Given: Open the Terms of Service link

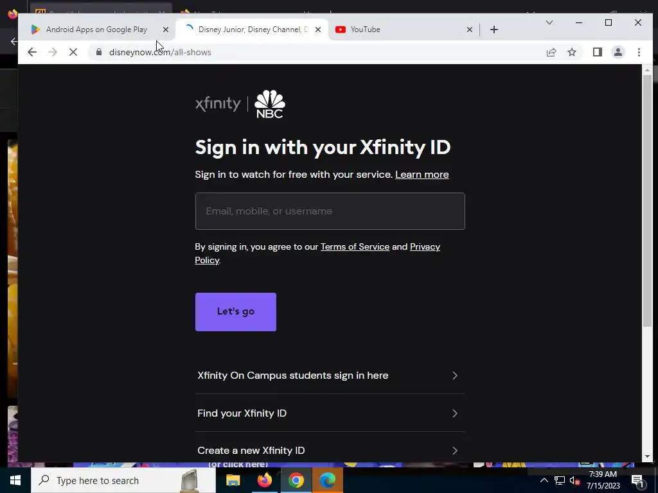Looking at the screenshot, I should [355, 246].
